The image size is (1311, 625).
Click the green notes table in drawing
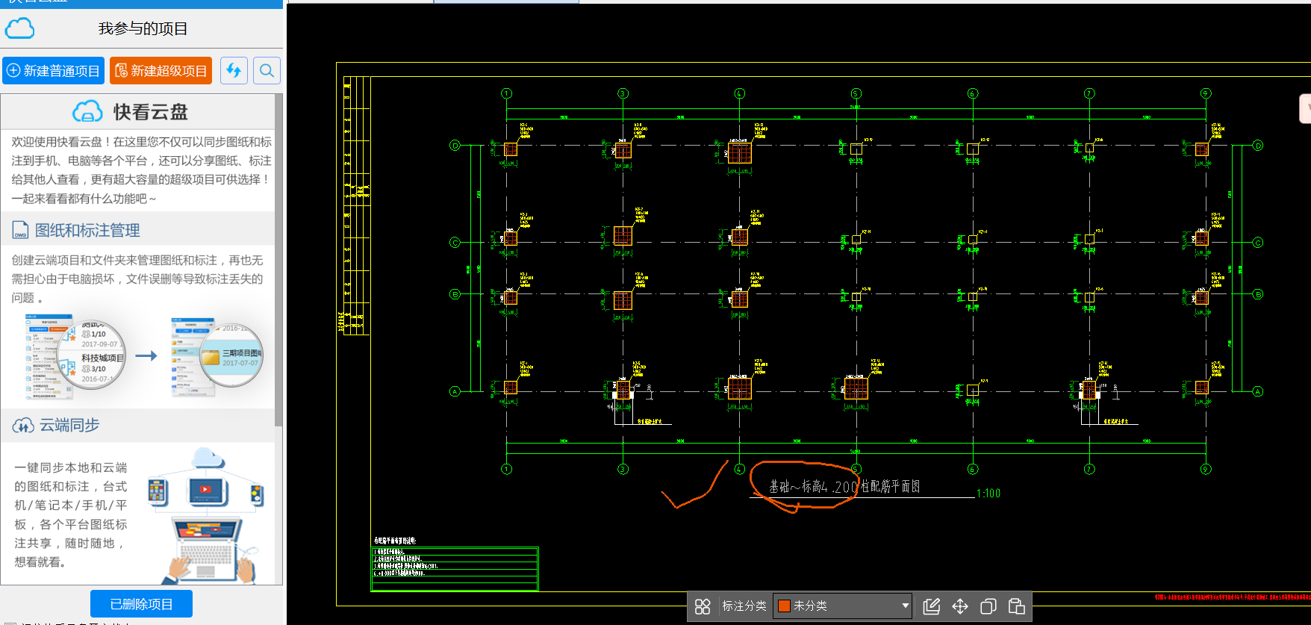[x=454, y=569]
